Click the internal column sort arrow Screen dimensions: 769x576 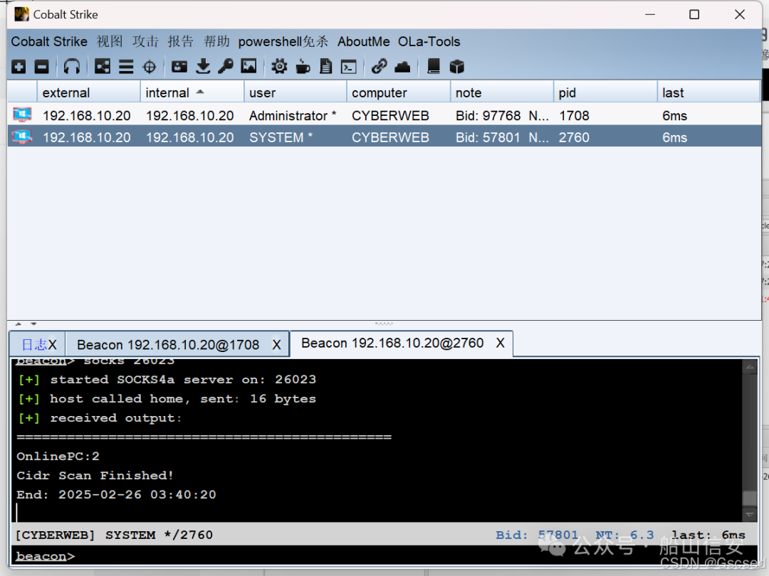199,92
